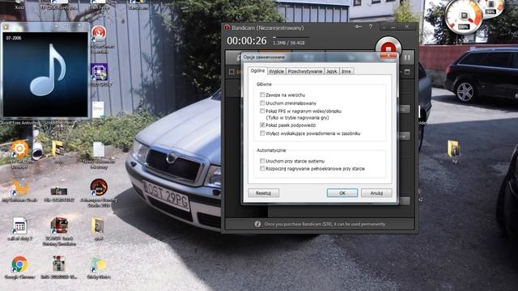Click the Bandicam 00:00:26 recording timer
This screenshot has width=518, height=291.
[247, 41]
